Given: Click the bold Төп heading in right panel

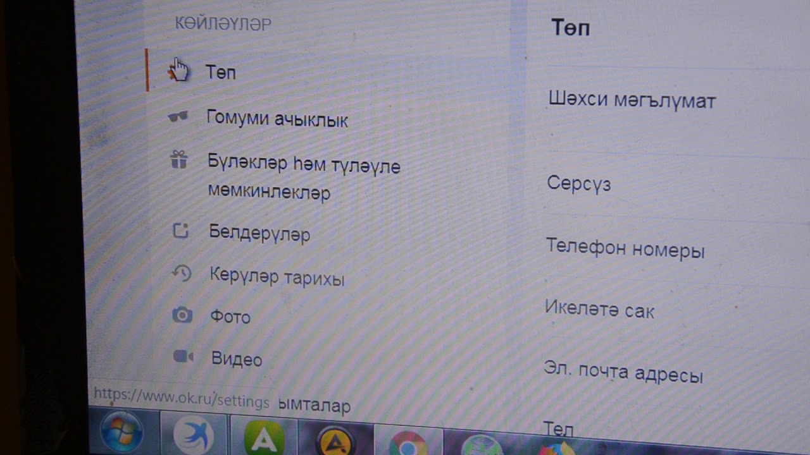Looking at the screenshot, I should [x=571, y=28].
